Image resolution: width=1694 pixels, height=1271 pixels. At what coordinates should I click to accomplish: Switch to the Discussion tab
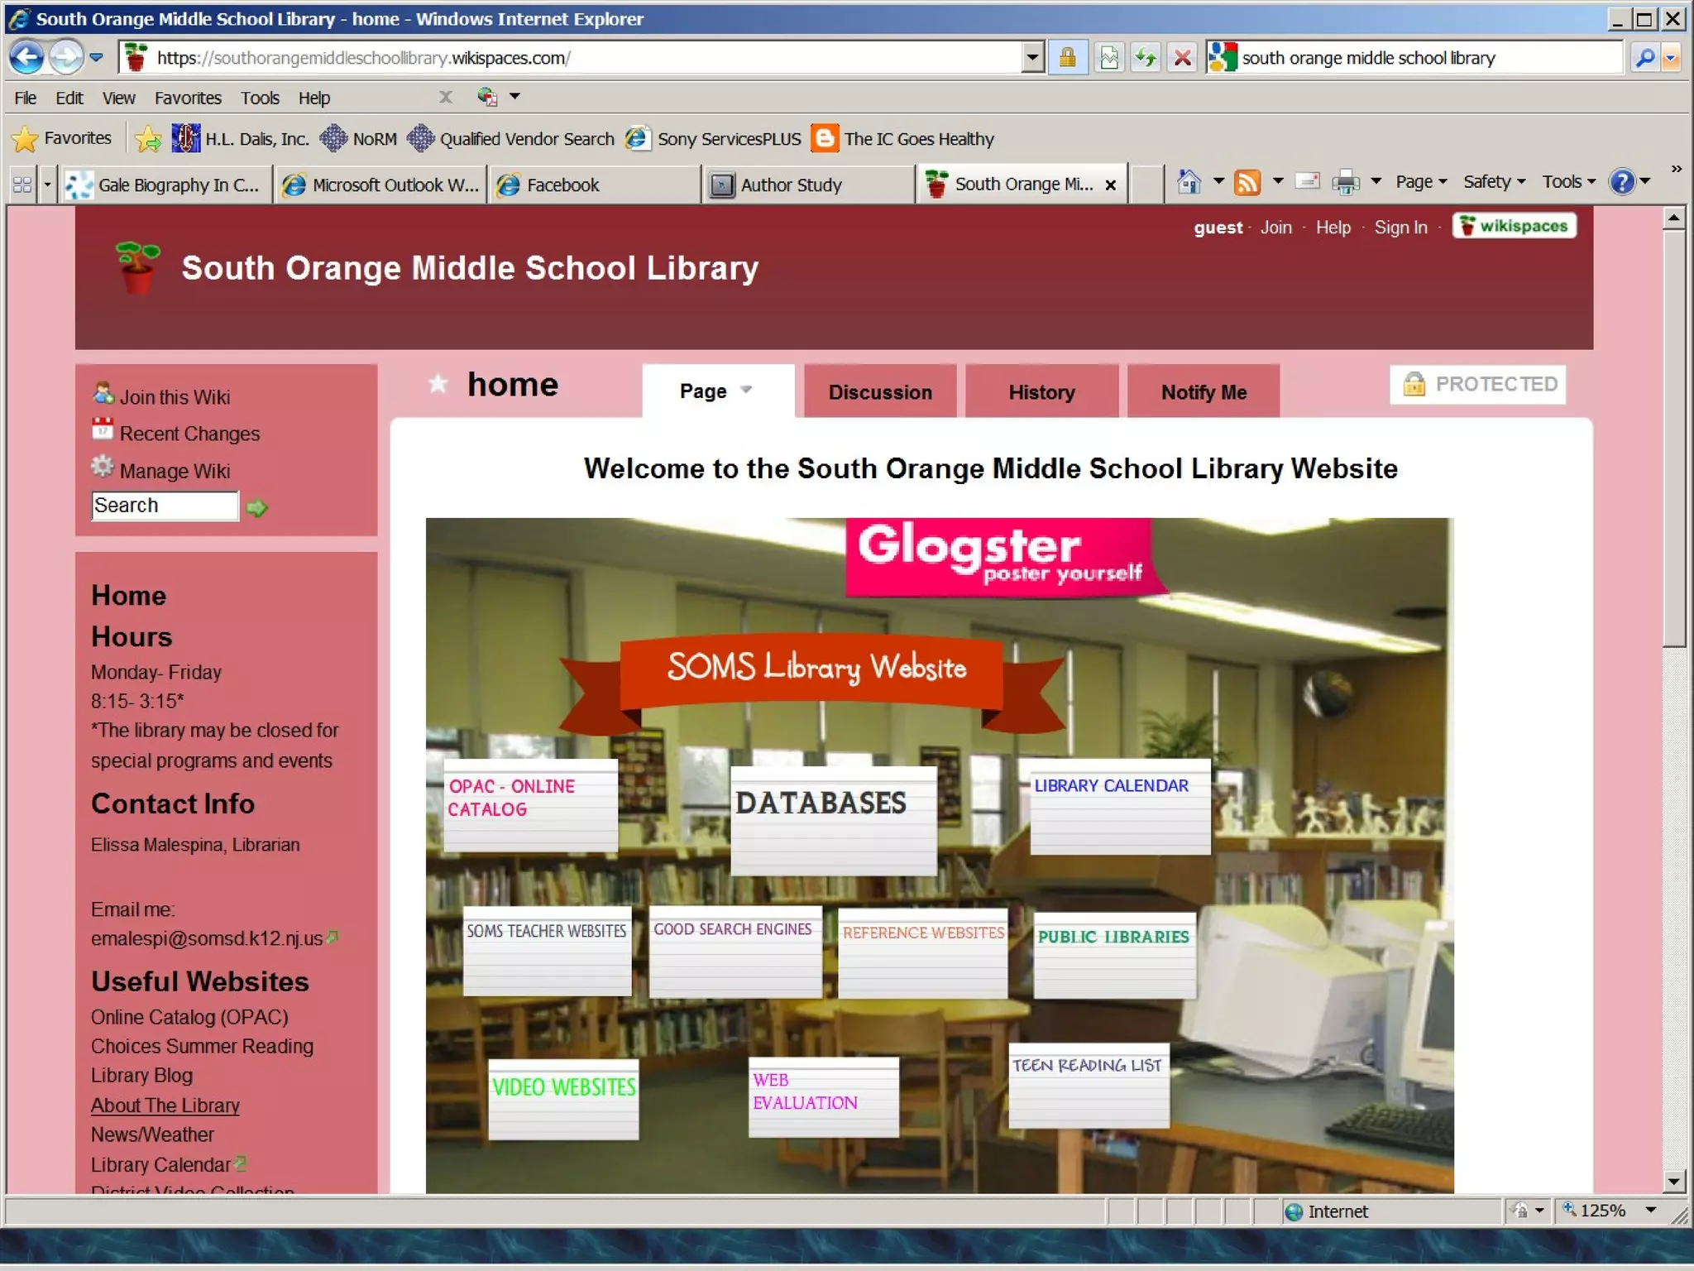(x=879, y=392)
